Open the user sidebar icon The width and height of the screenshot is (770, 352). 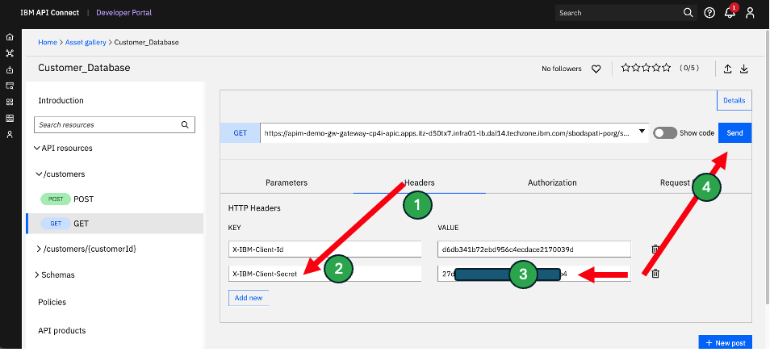10,135
